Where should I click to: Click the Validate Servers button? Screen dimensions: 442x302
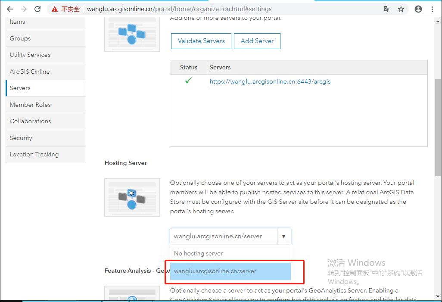201,41
